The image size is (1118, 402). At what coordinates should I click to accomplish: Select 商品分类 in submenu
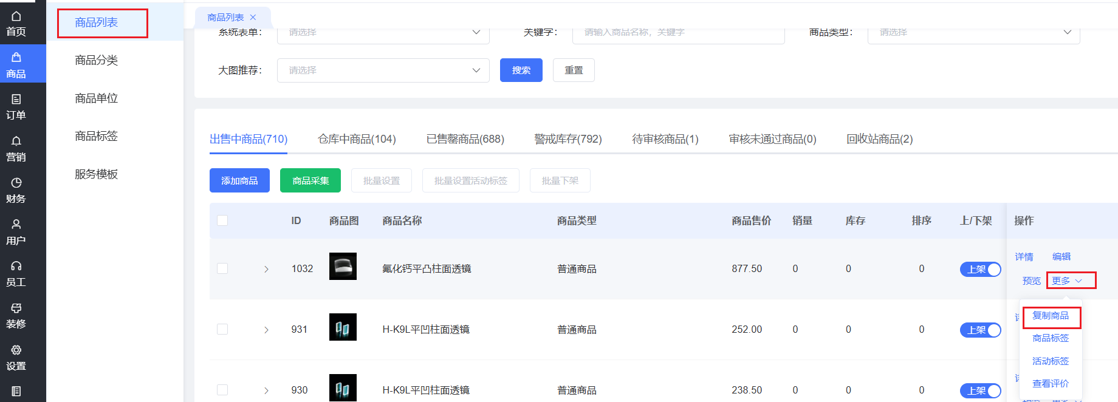96,60
